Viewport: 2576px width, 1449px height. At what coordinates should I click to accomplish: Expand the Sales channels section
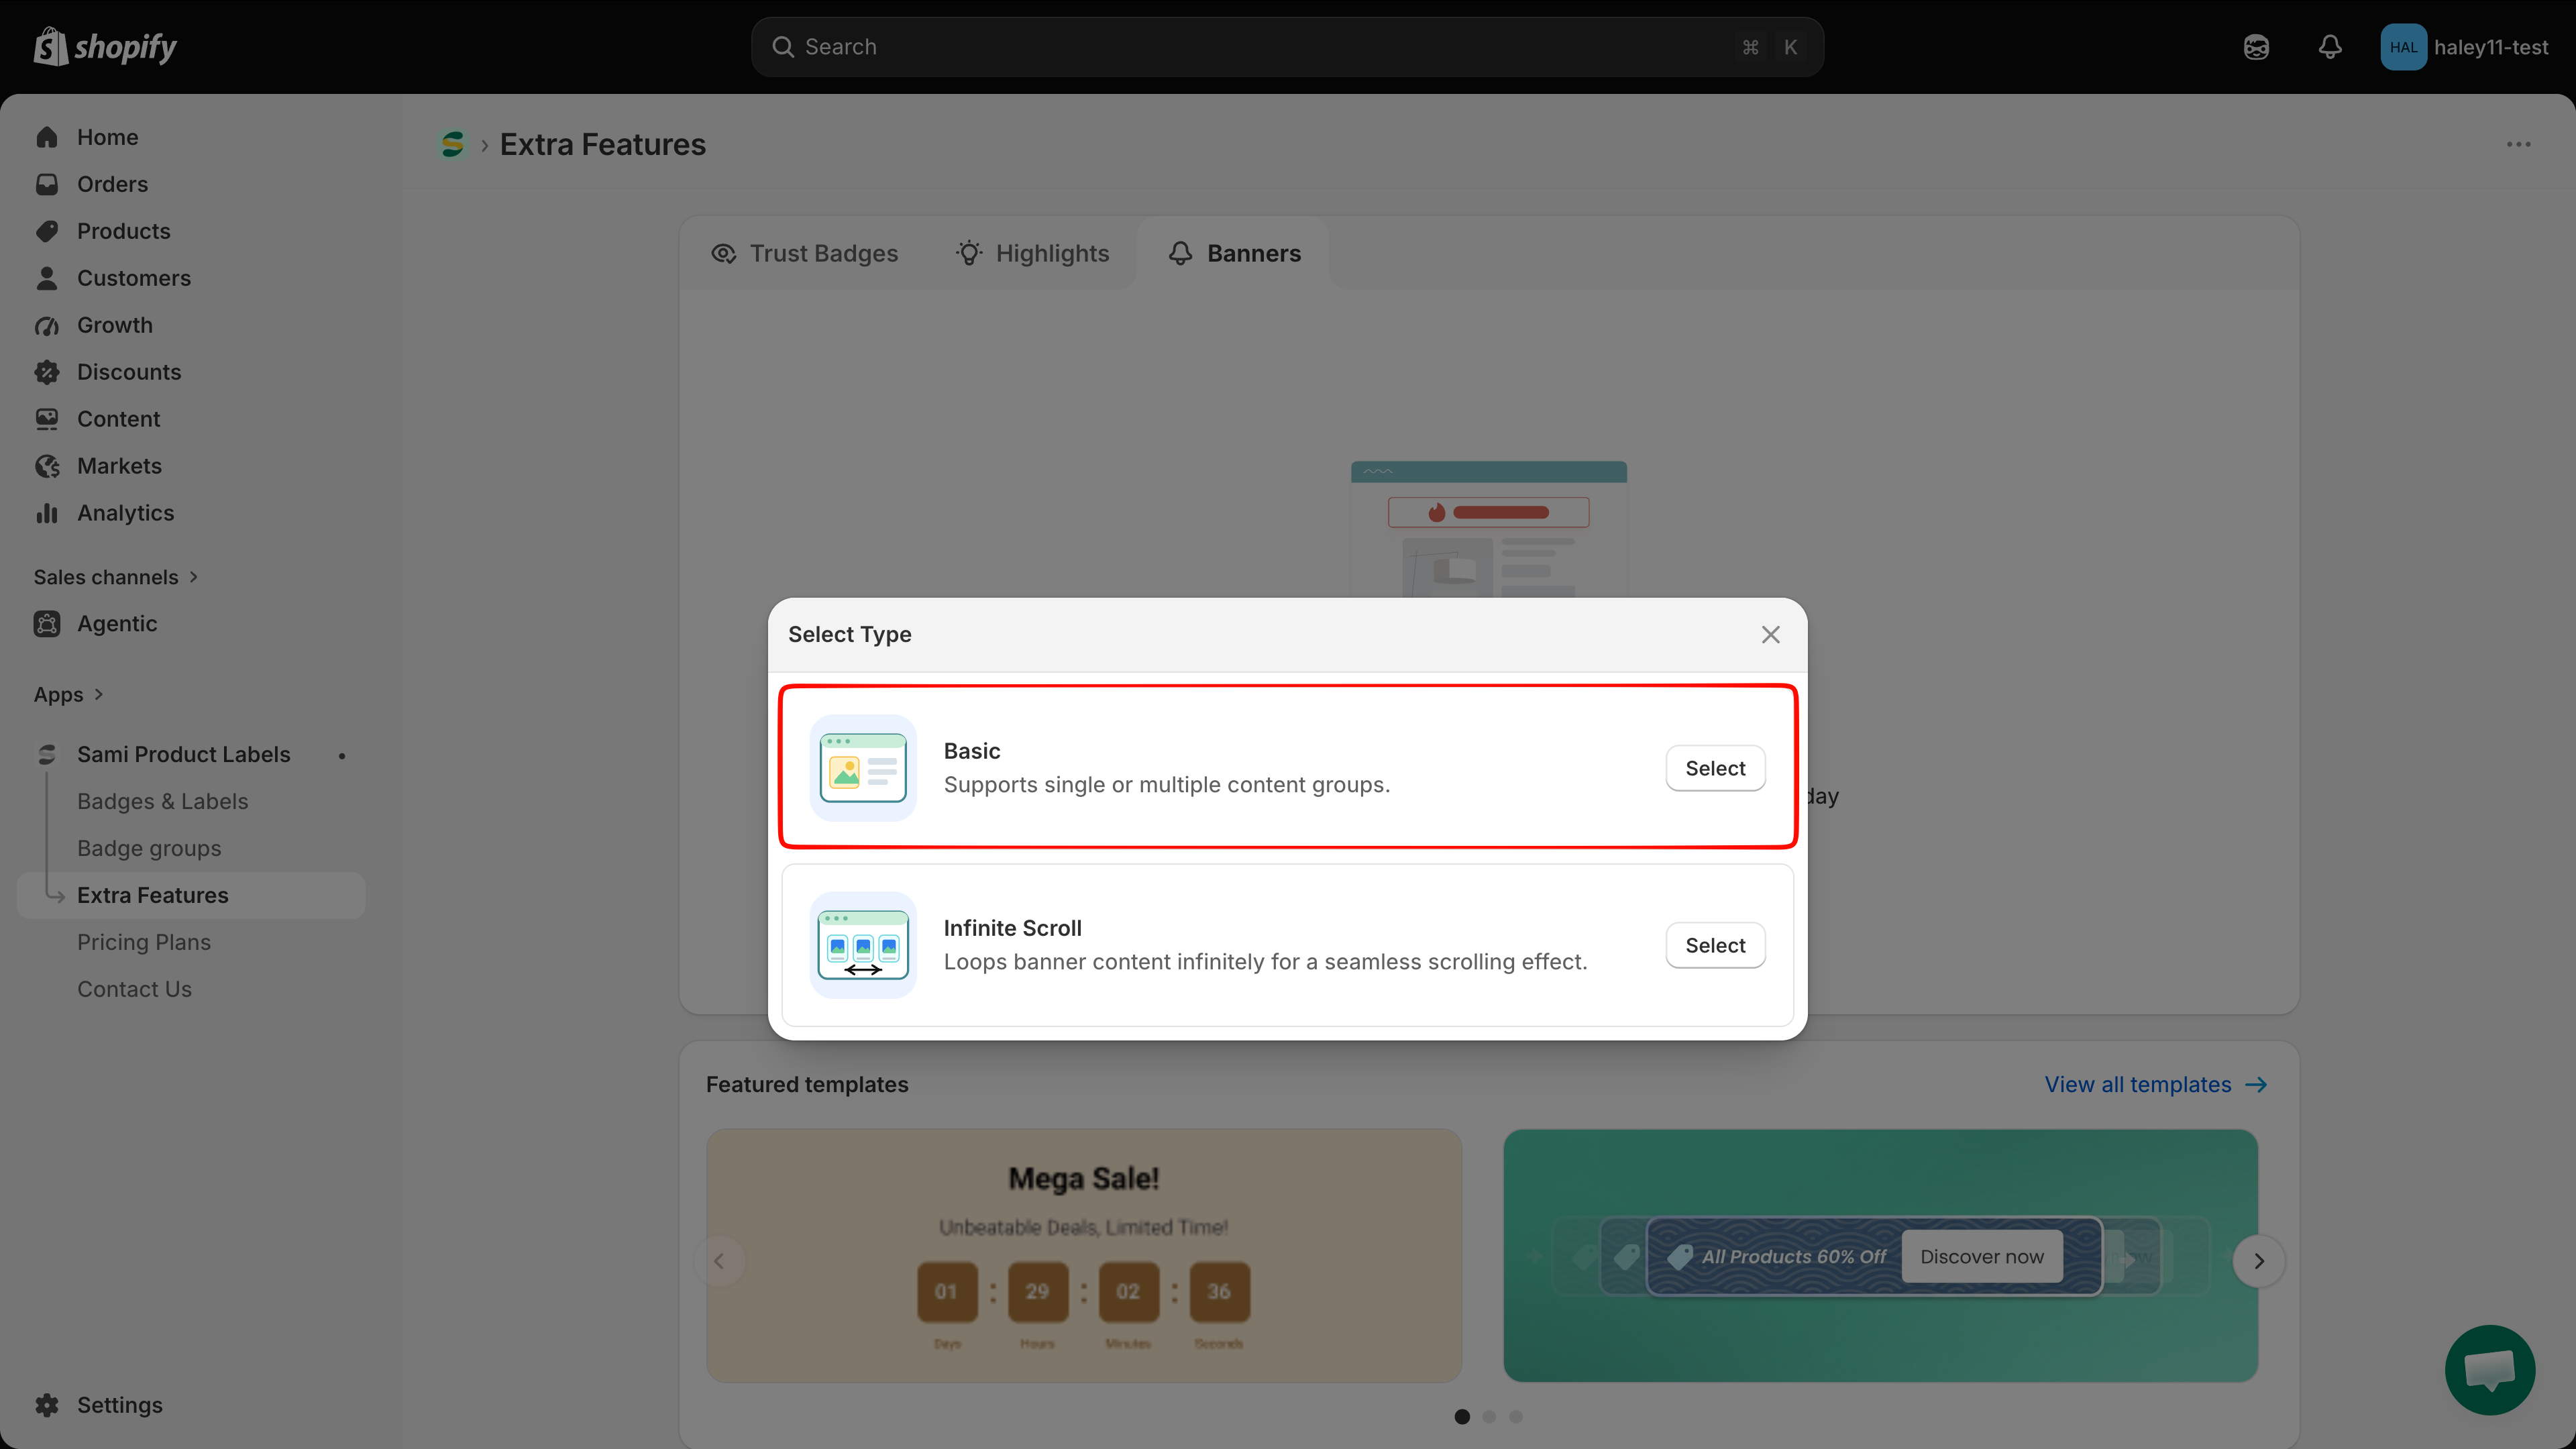click(x=116, y=577)
